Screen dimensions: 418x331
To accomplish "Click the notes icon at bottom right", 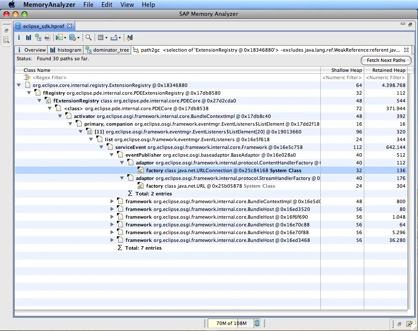I will [x=409, y=324].
